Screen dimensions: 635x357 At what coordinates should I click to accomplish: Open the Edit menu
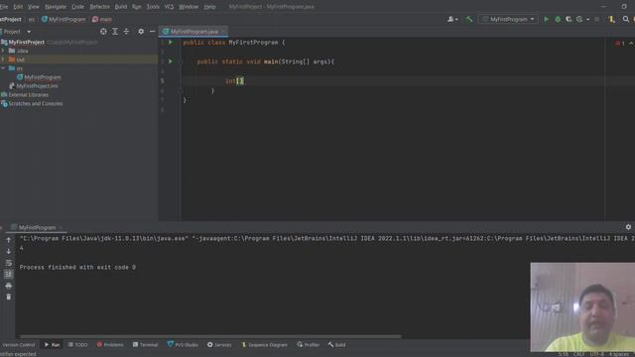coord(18,7)
